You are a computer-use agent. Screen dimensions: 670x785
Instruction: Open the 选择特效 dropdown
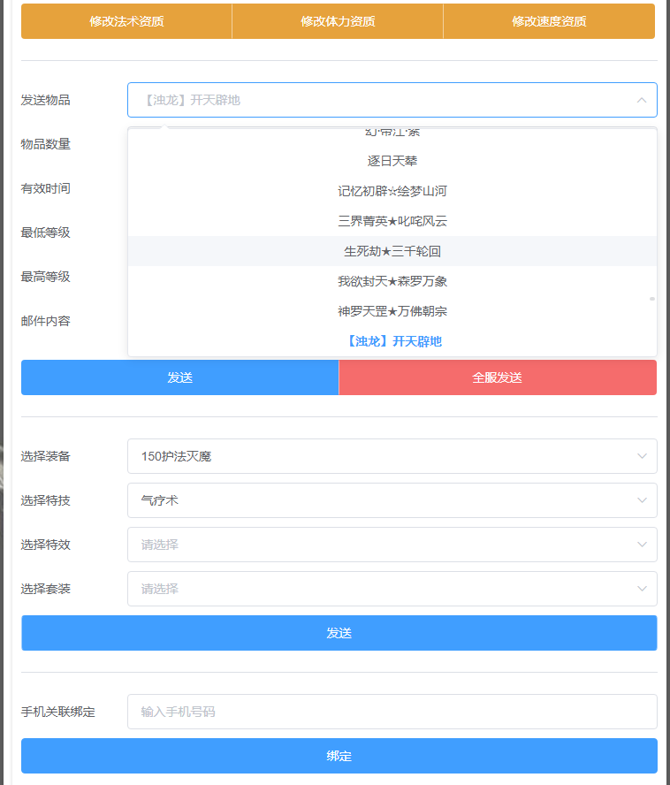pos(392,545)
